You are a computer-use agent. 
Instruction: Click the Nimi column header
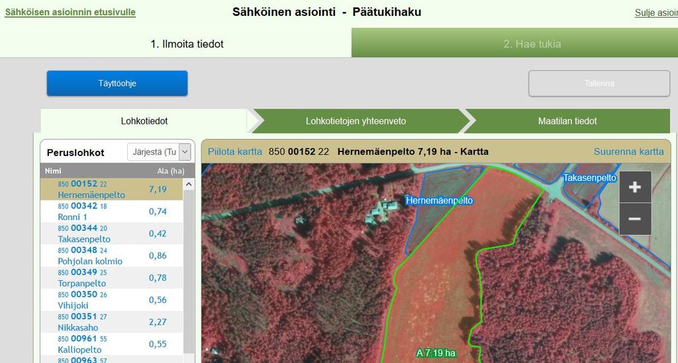coord(53,171)
